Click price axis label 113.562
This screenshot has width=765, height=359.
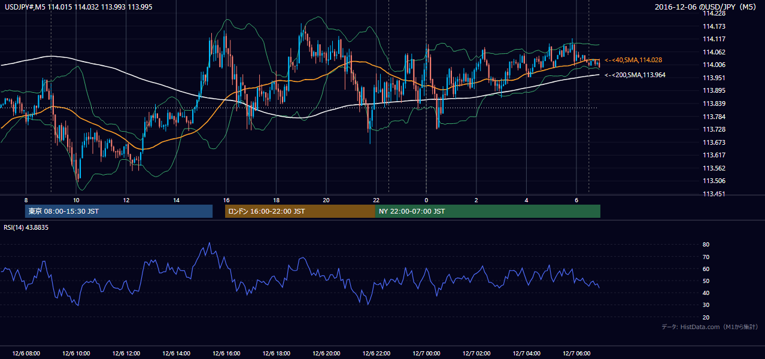coord(714,168)
